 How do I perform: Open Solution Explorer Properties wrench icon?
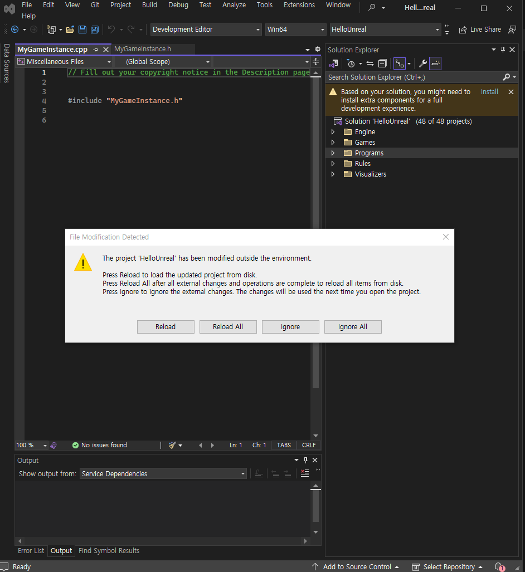(423, 63)
